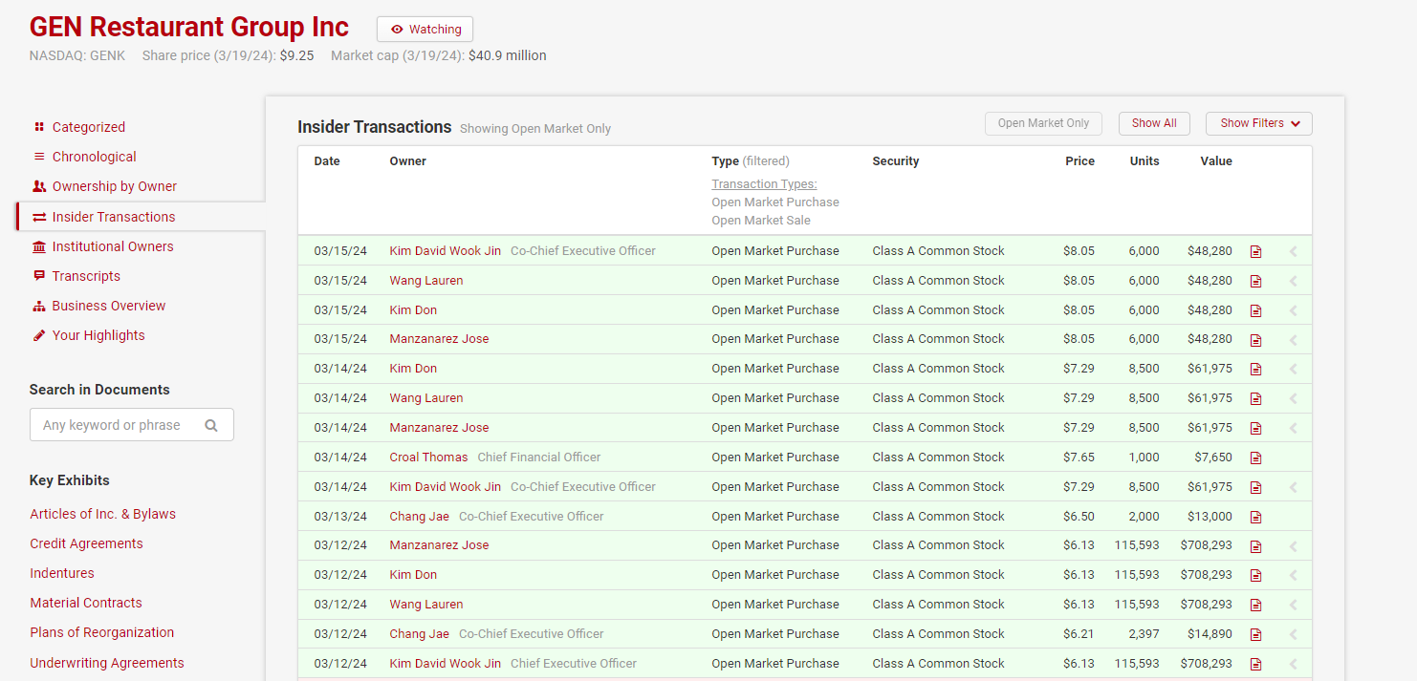Open filing document for 03/15/24 Kim Don row
The height and width of the screenshot is (681, 1417).
[1255, 310]
